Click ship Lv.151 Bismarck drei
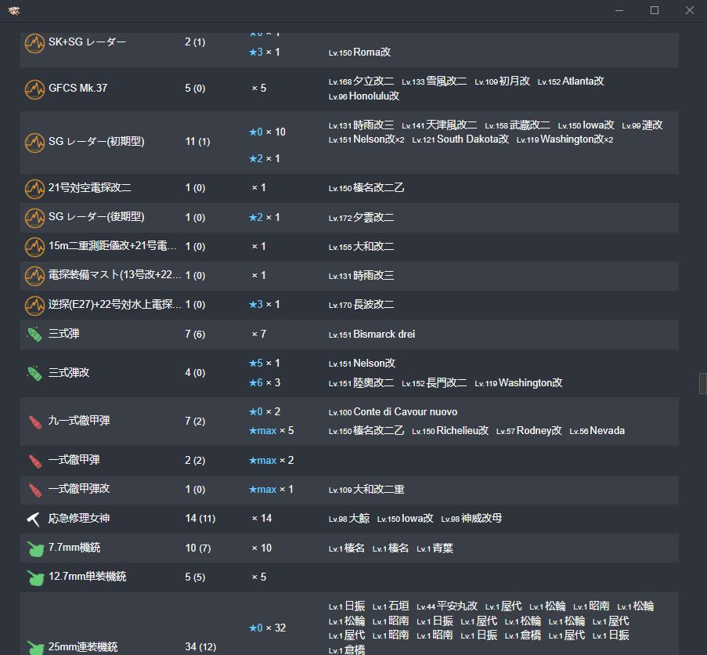 372,335
